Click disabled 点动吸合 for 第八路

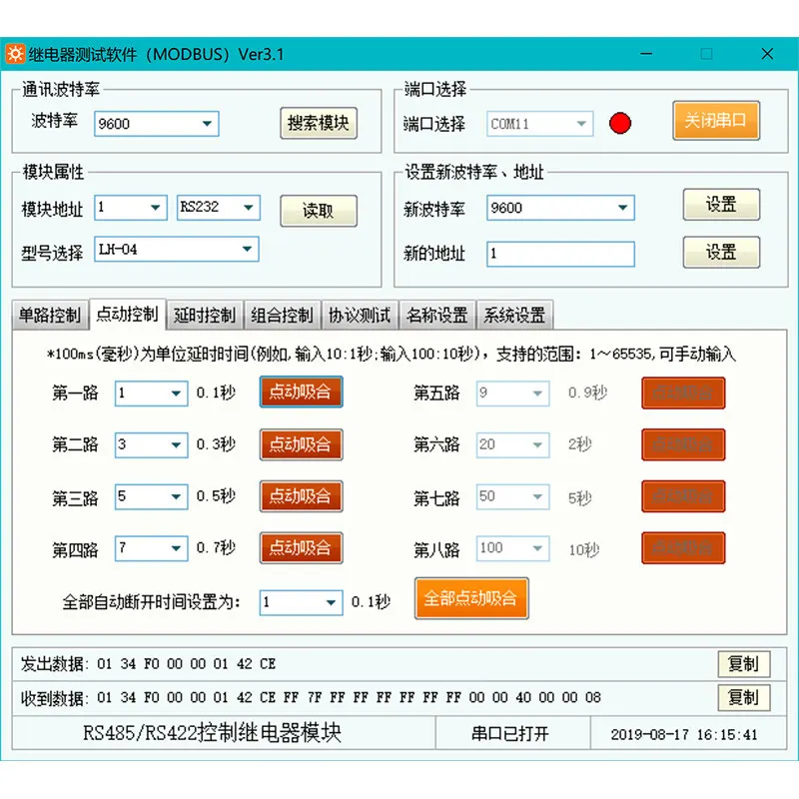coord(683,547)
